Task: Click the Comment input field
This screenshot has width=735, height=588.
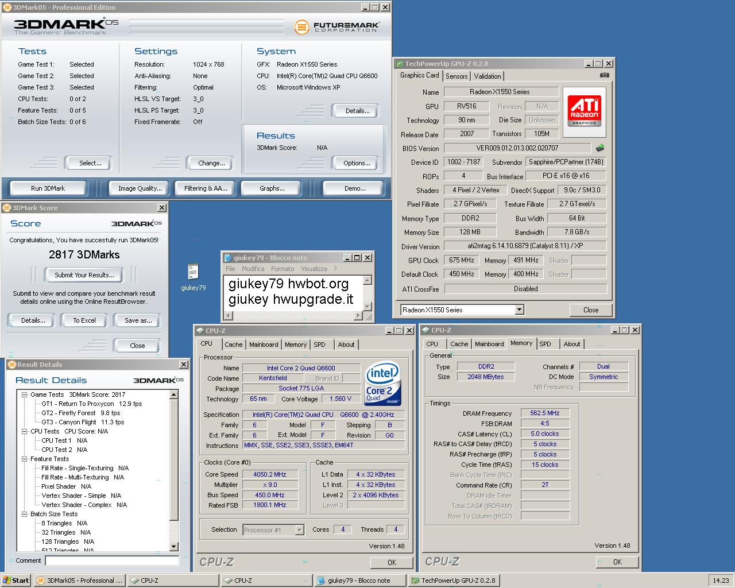Action: click(112, 560)
